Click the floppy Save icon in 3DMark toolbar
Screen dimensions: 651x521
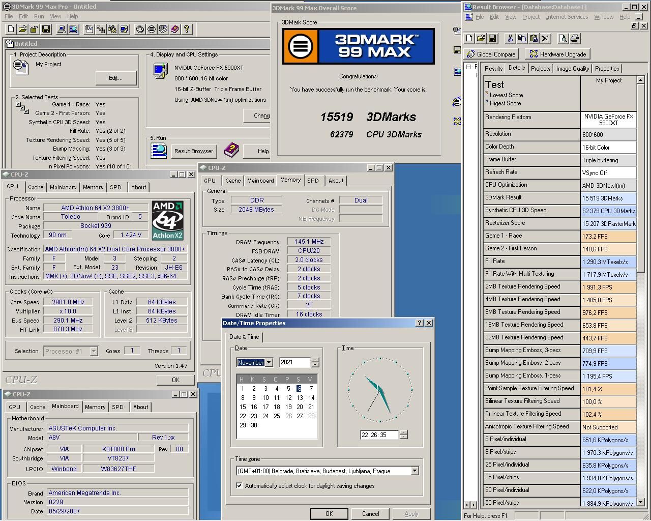46,29
